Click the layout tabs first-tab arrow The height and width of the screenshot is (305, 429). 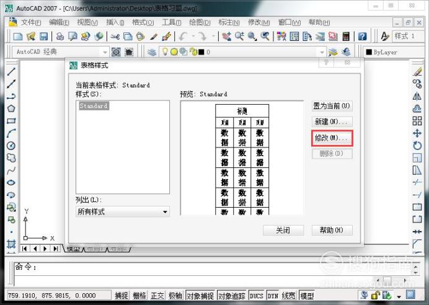(25, 249)
